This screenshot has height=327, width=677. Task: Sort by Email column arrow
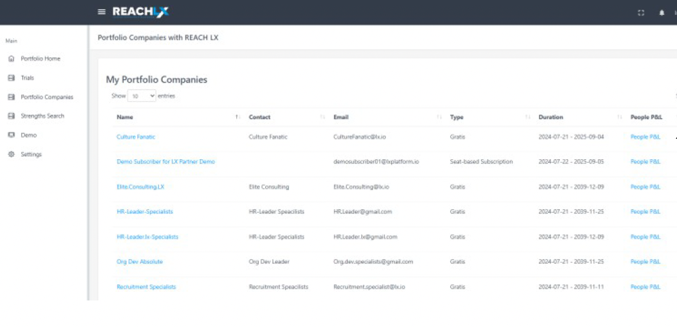[439, 117]
